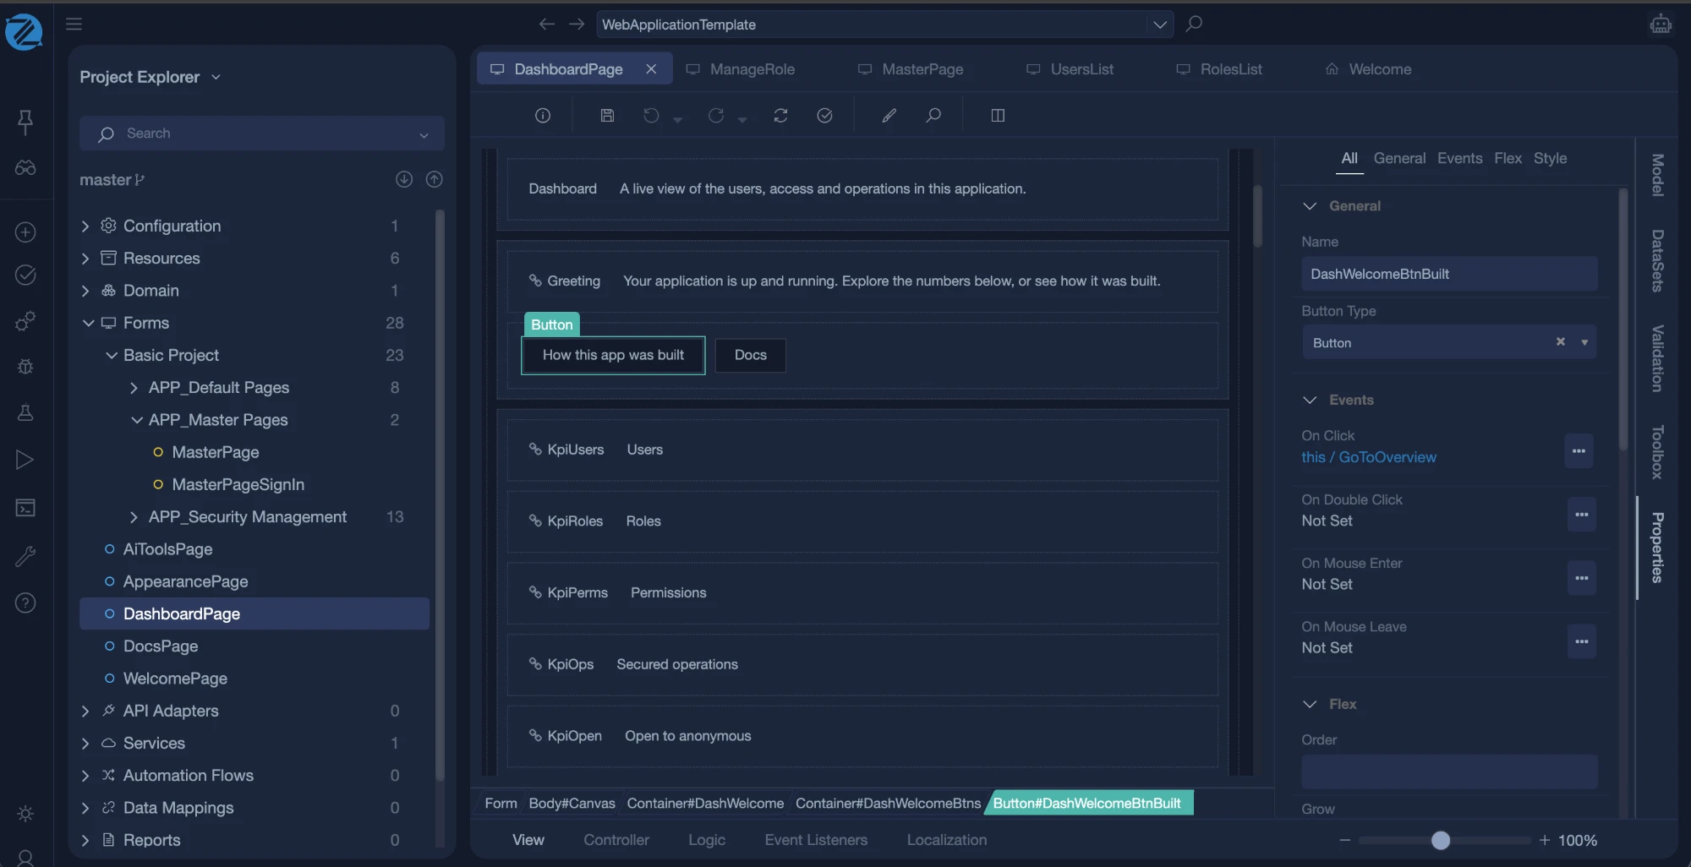Collapse the Forms tree node
Image resolution: width=1691 pixels, height=867 pixels.
coord(88,323)
